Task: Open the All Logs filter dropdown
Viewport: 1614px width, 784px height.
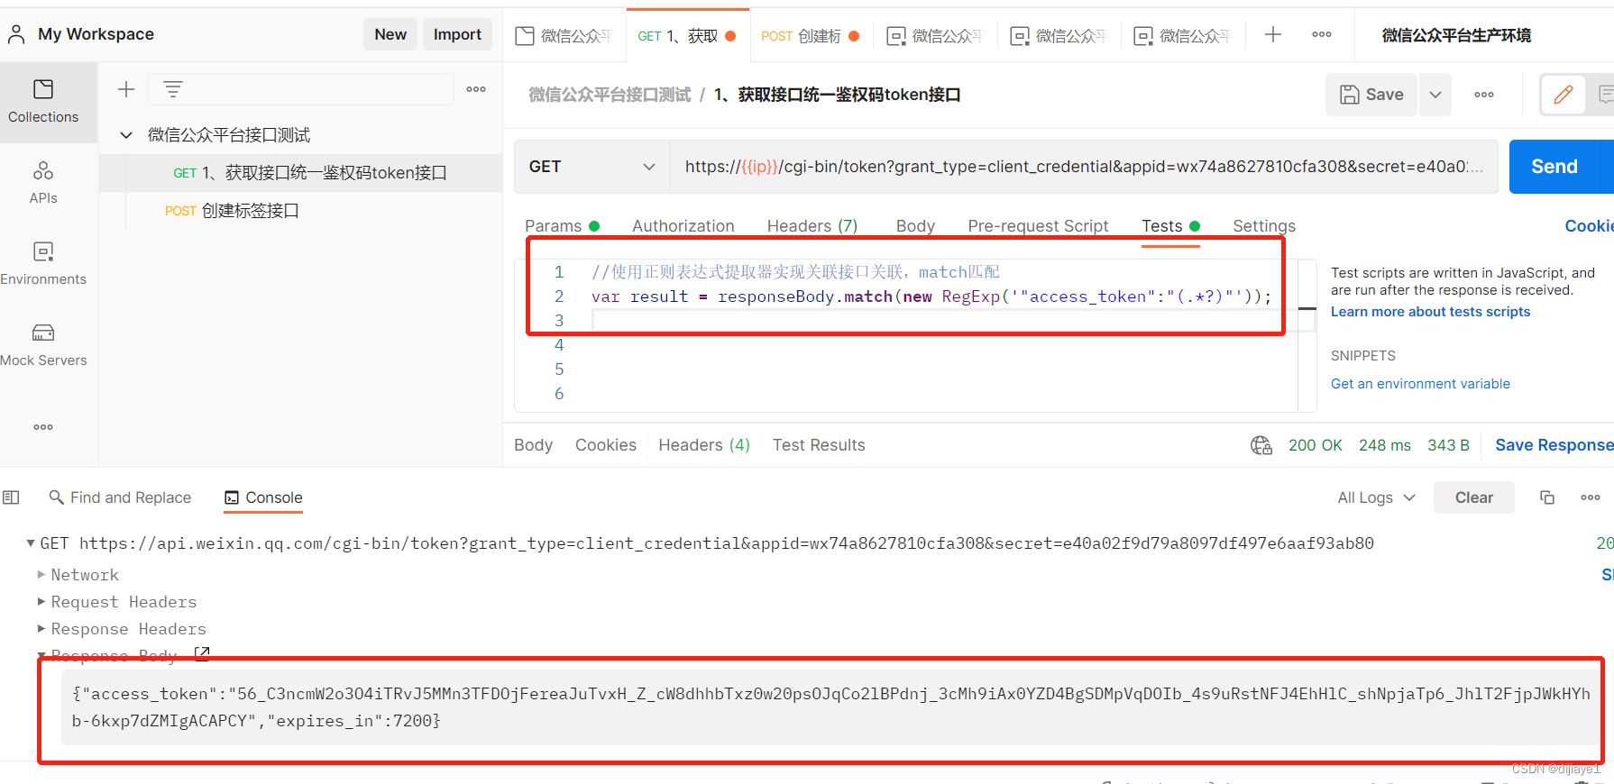Action: [x=1376, y=497]
